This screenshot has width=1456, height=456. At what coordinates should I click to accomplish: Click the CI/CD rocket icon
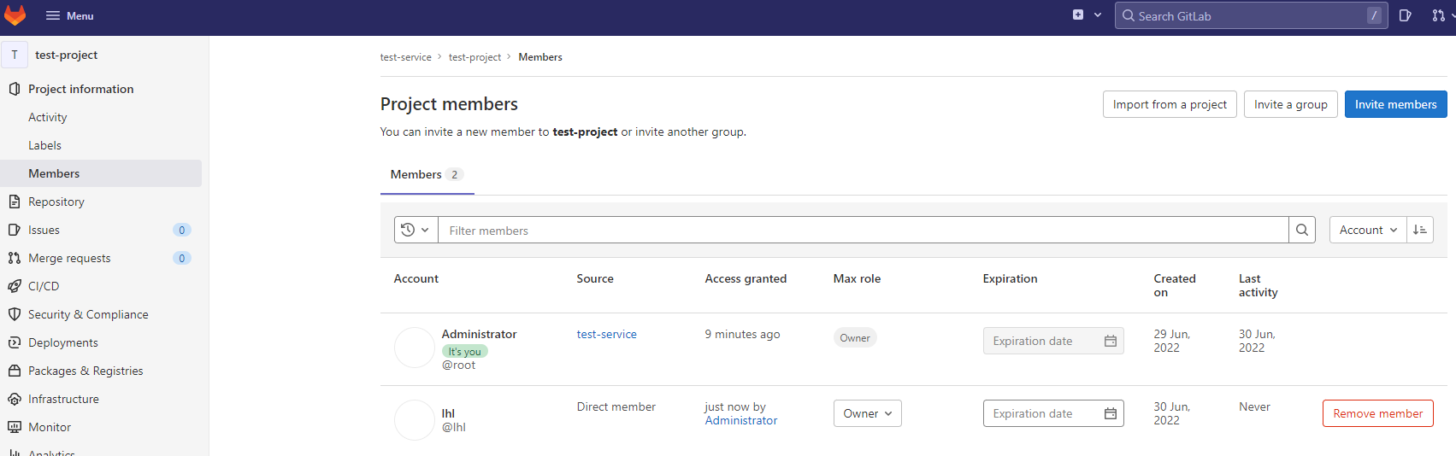[15, 286]
